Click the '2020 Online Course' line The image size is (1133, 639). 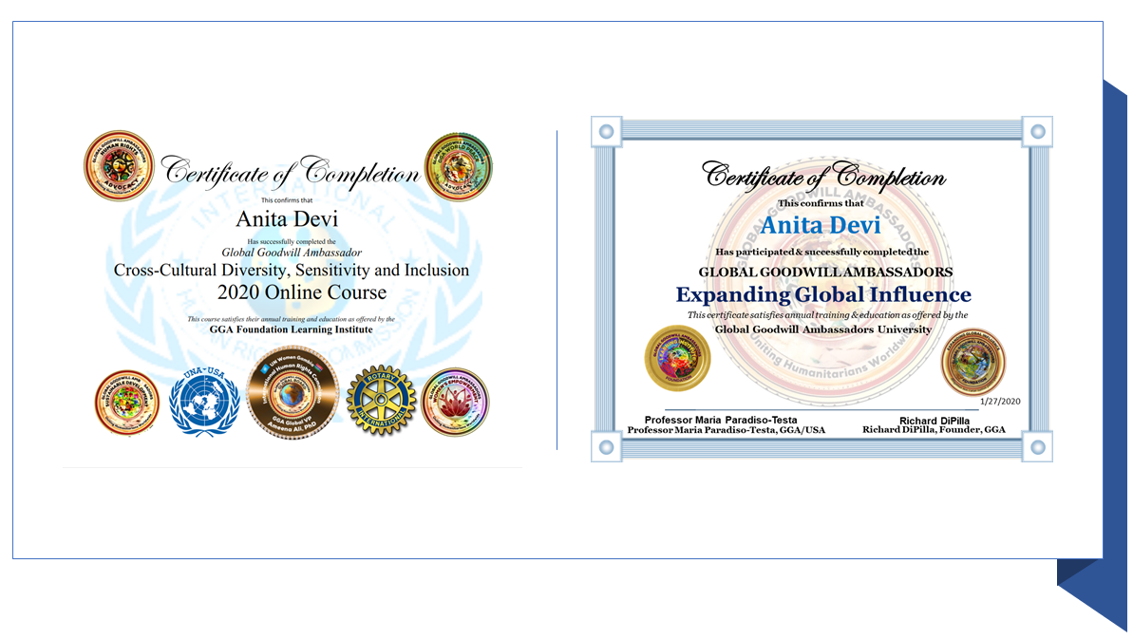pos(302,292)
